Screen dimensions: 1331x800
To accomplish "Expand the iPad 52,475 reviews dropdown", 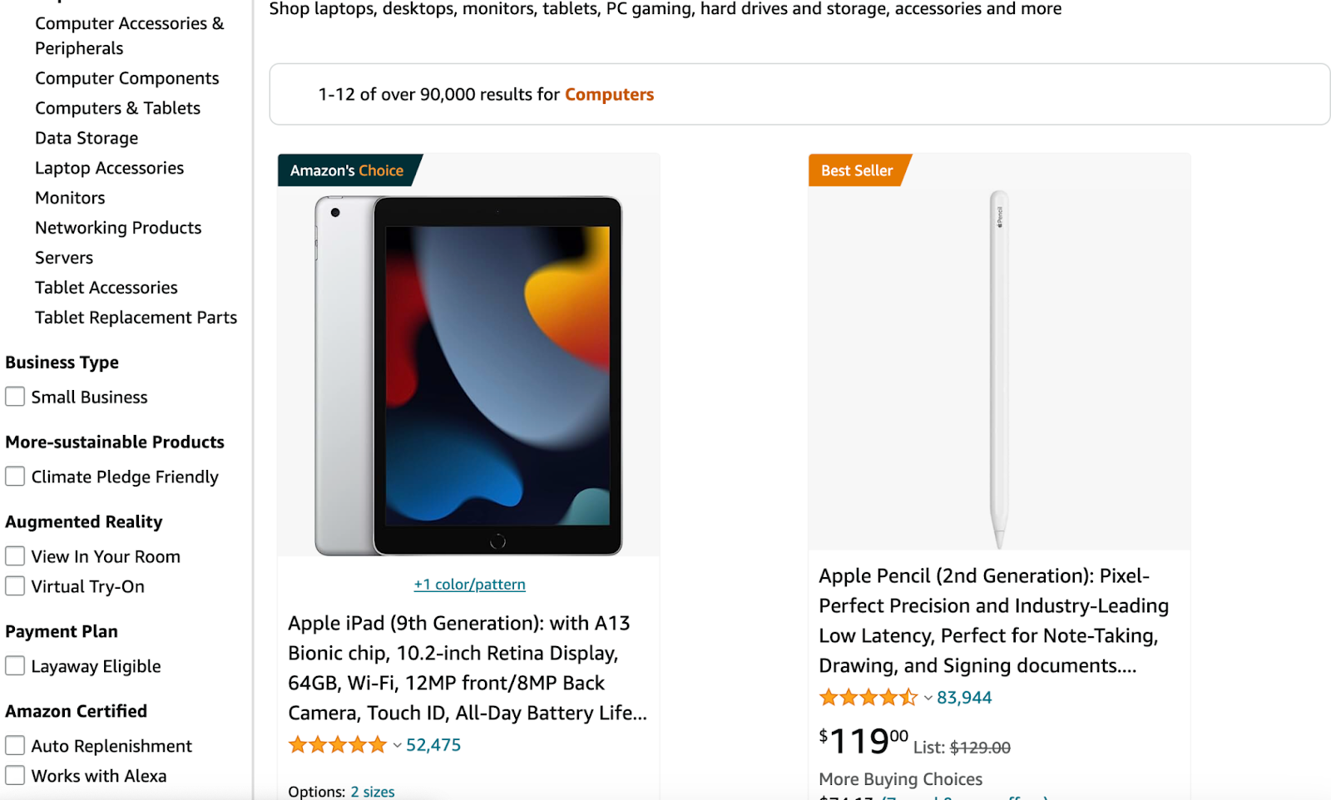I will pyautogui.click(x=433, y=744).
